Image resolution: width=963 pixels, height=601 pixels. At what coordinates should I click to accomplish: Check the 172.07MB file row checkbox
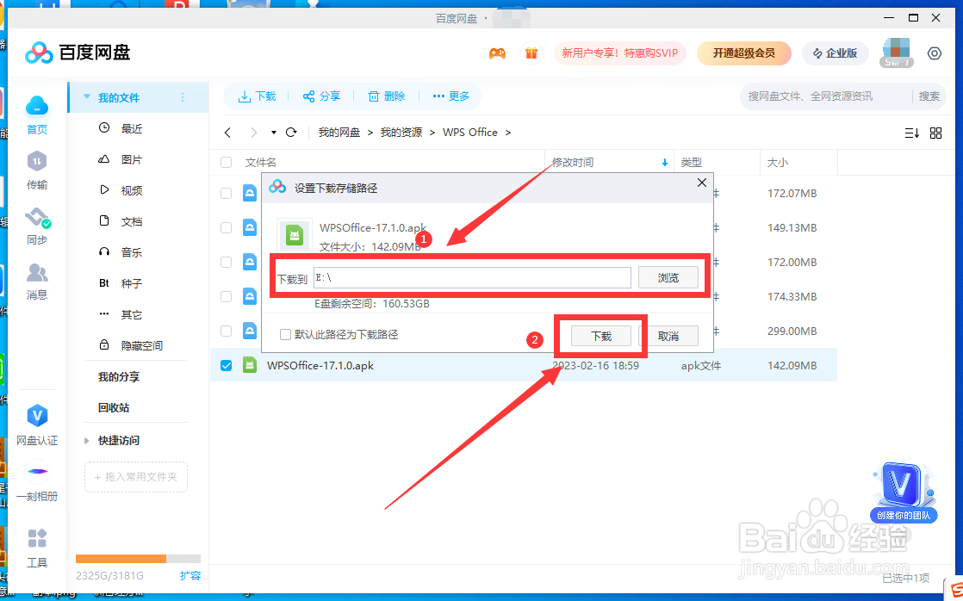coord(226,194)
